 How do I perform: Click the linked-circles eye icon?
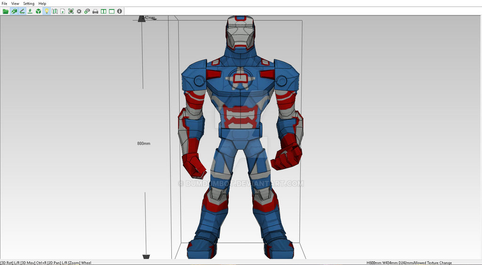pyautogui.click(x=87, y=11)
